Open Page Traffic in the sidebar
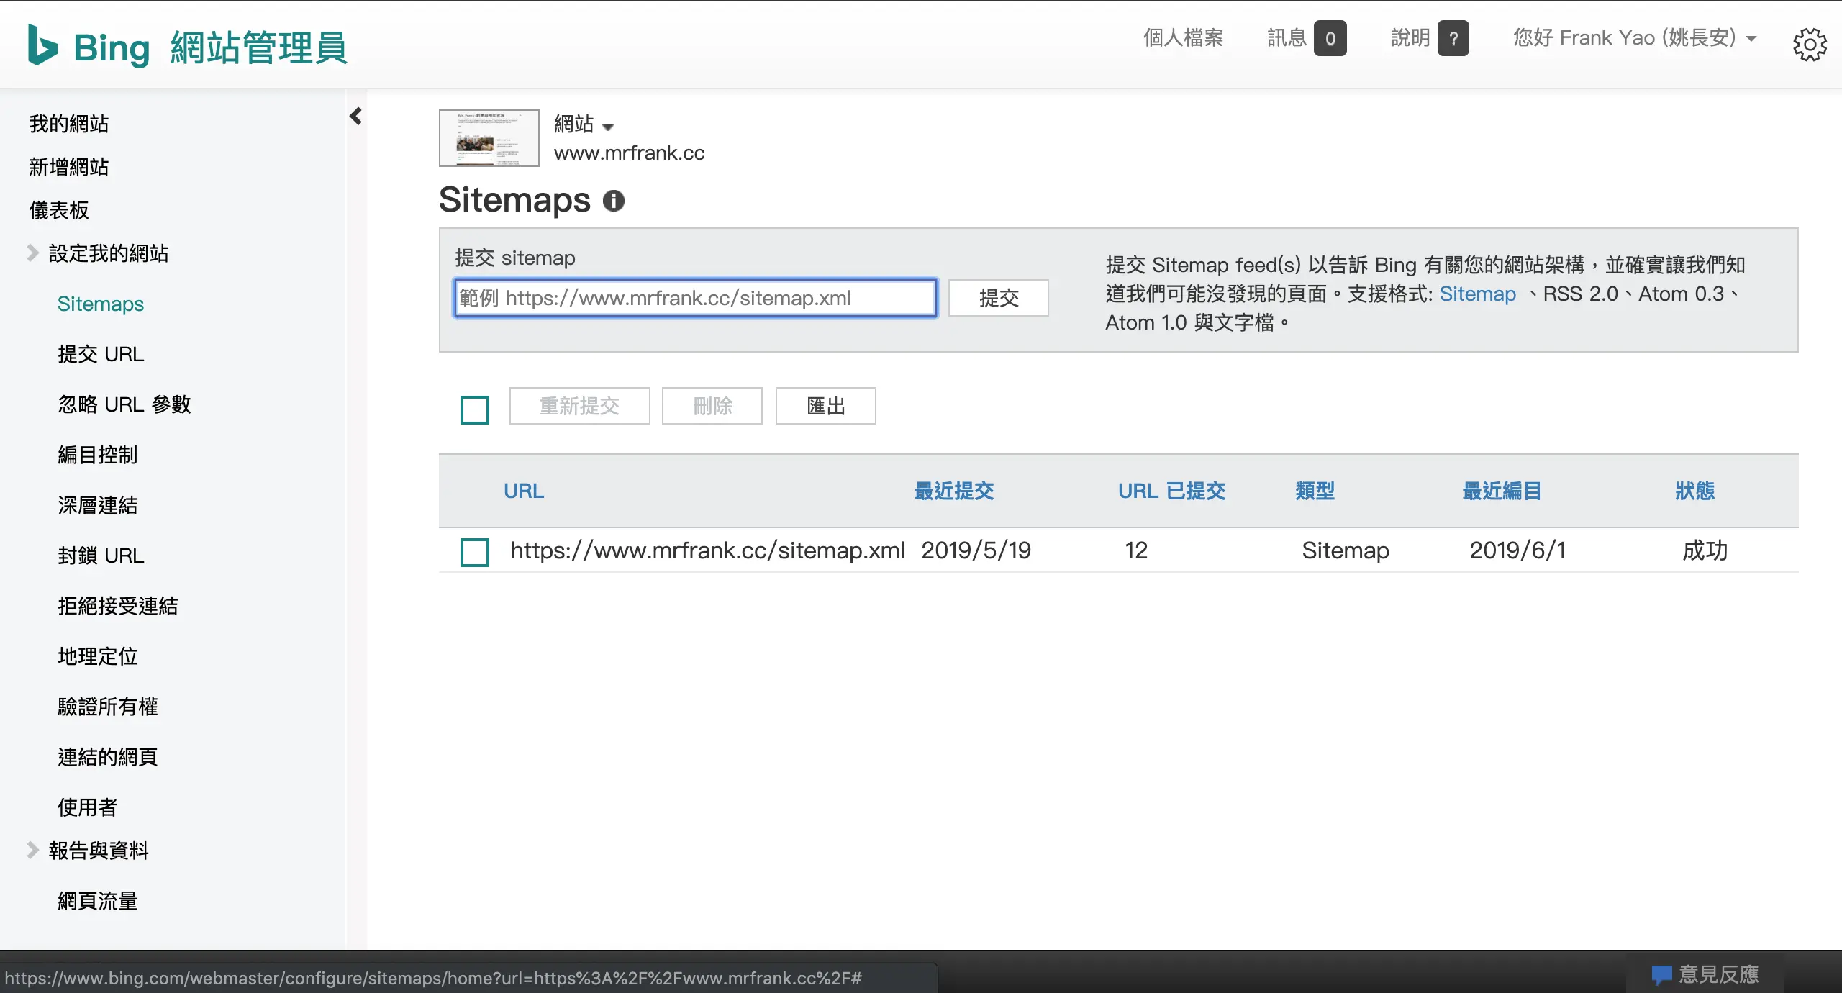Image resolution: width=1842 pixels, height=993 pixels. click(98, 901)
